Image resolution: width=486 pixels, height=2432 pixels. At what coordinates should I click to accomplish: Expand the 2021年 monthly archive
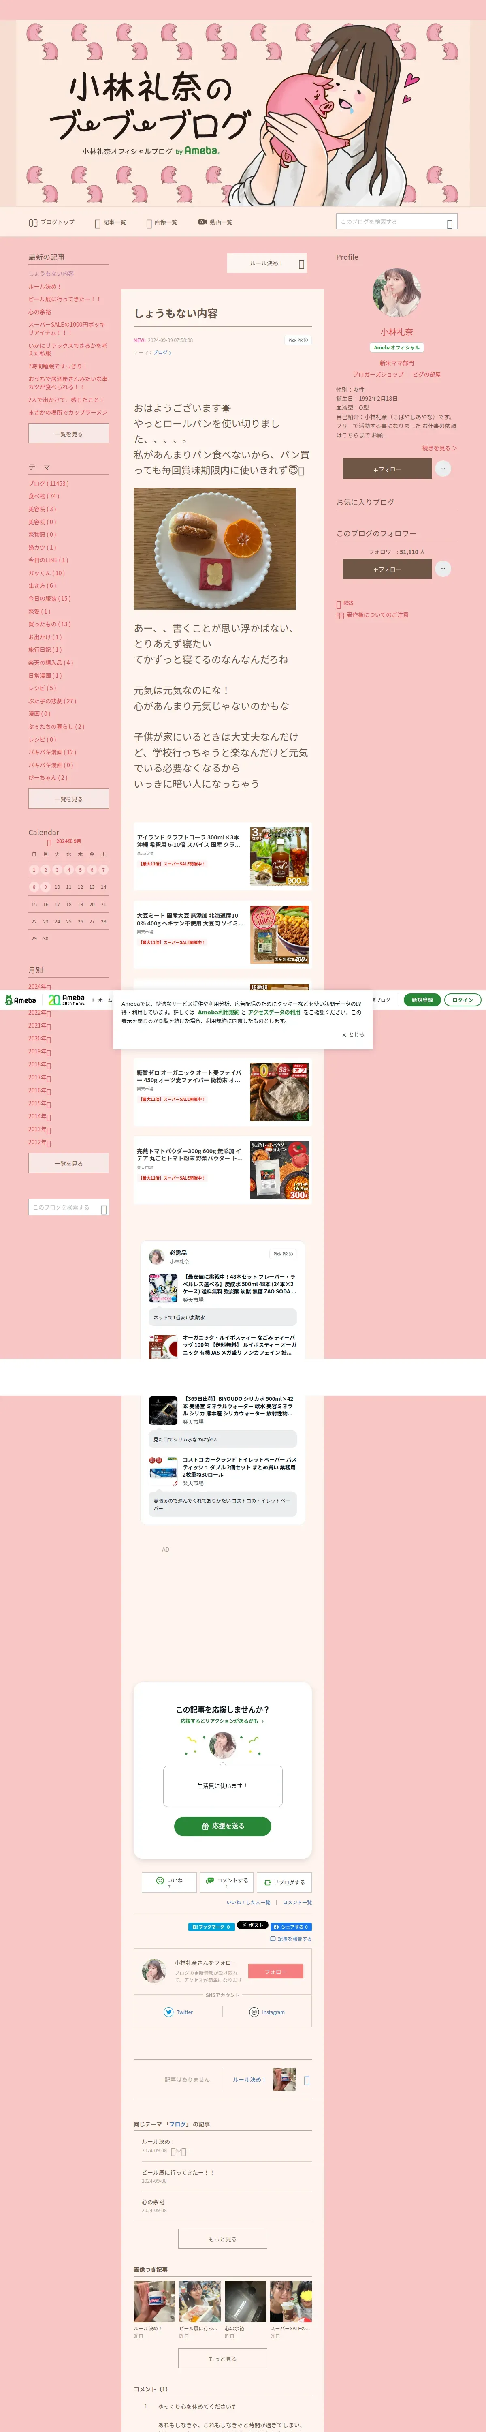coord(40,1025)
